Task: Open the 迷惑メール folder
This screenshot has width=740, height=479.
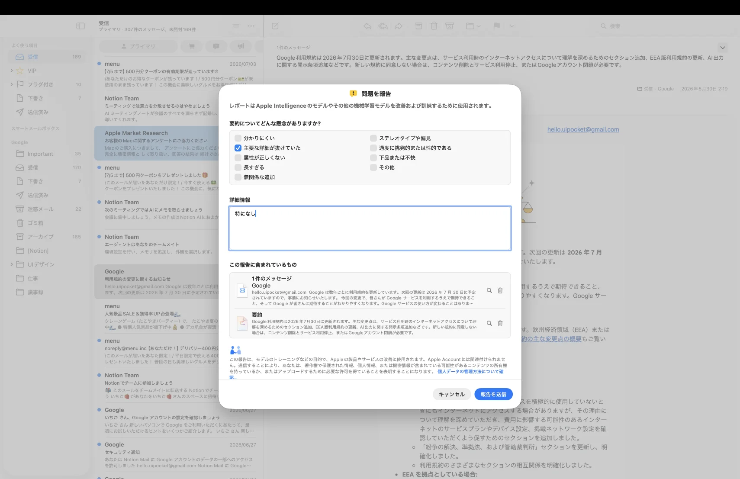Action: click(47, 209)
